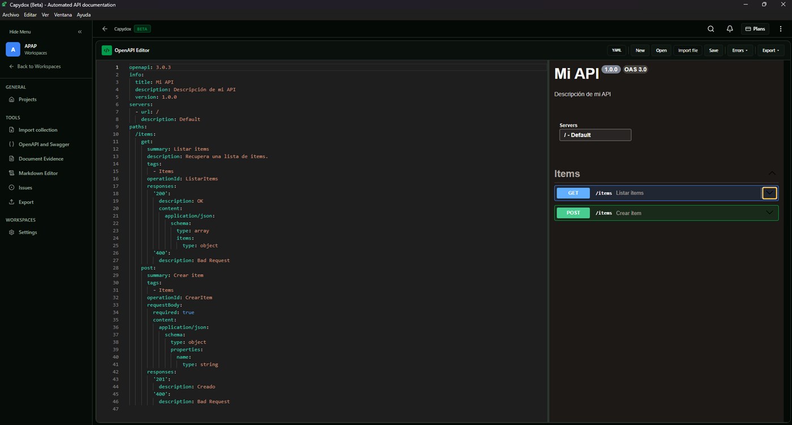Click the 'title: Mi API' line in editor
The image size is (792, 425).
[154, 82]
